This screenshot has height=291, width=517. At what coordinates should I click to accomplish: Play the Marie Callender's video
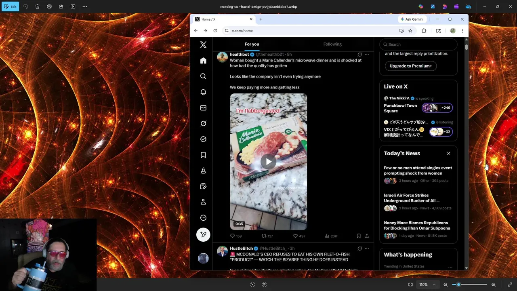click(x=269, y=162)
